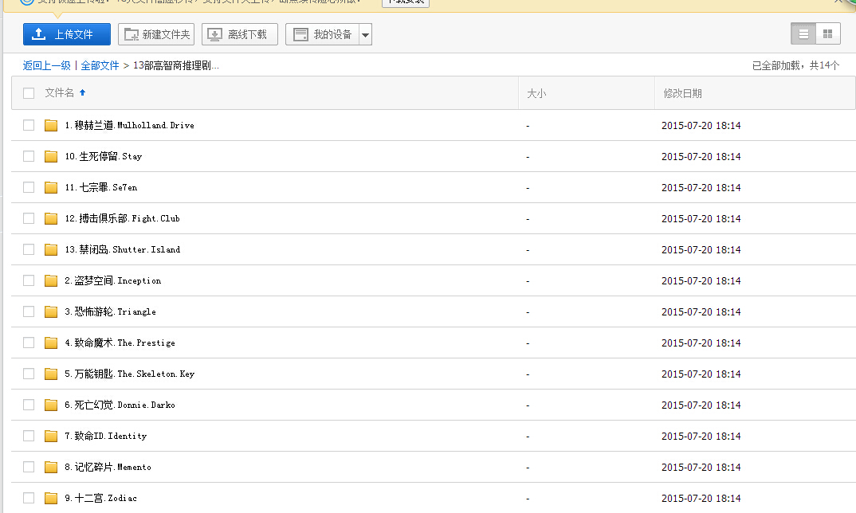Open folder 1.穆赫兰道.Mulholland.Drive
Screen dimensions: 856x513
click(129, 126)
